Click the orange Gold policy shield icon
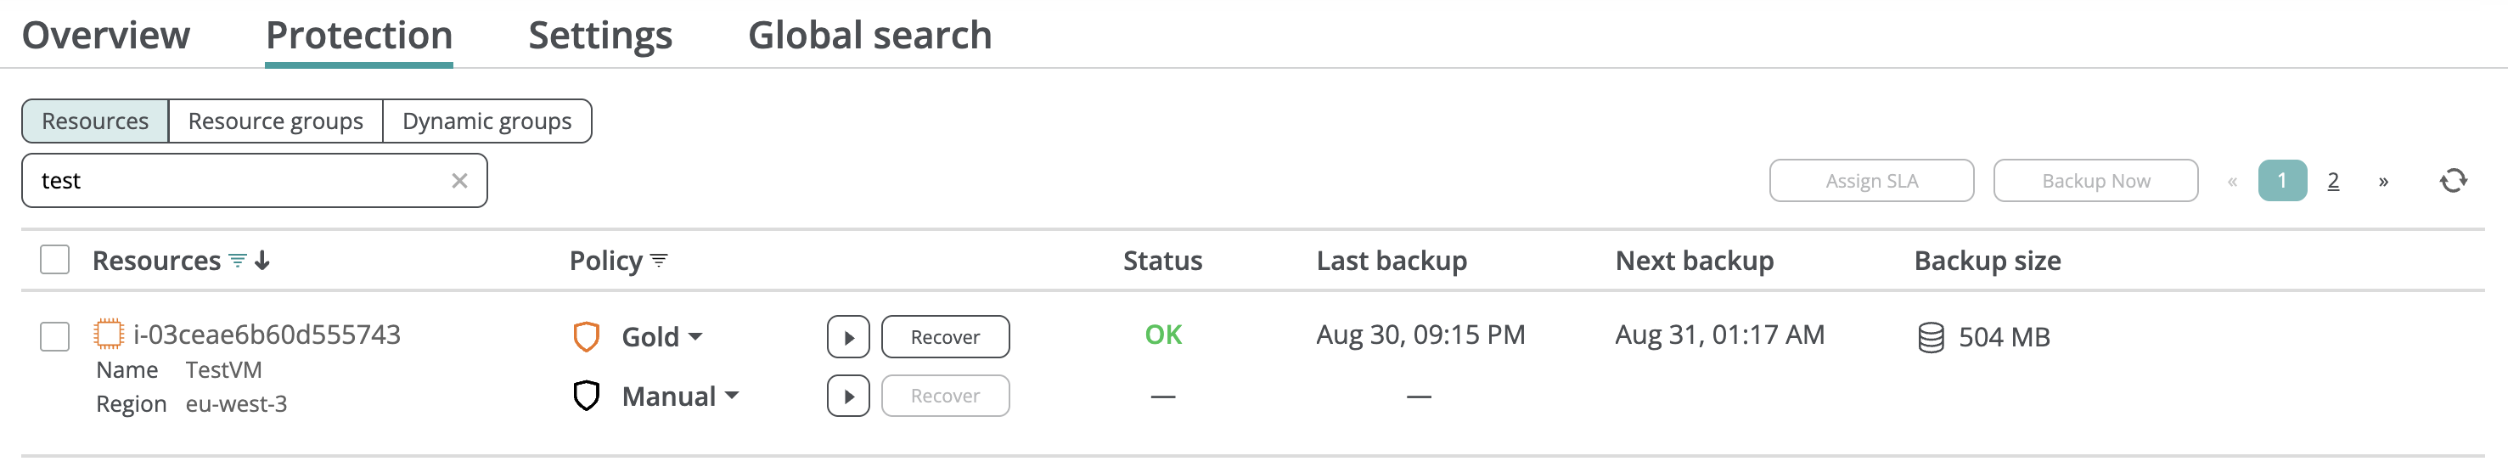Viewport: 2508px width, 467px height. [x=586, y=336]
